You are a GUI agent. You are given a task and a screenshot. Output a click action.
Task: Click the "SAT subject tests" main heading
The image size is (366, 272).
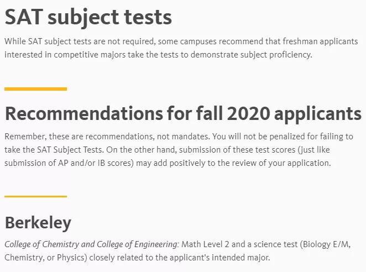point(88,17)
